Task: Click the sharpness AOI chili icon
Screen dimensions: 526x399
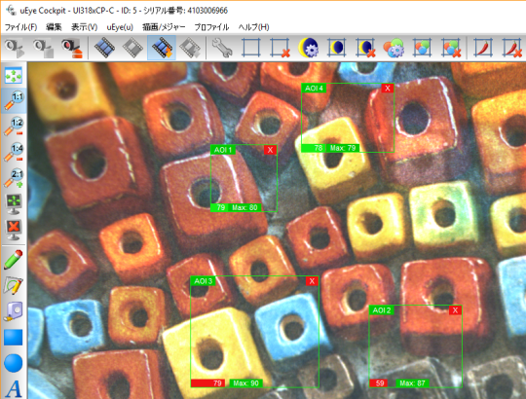Action: click(x=483, y=48)
